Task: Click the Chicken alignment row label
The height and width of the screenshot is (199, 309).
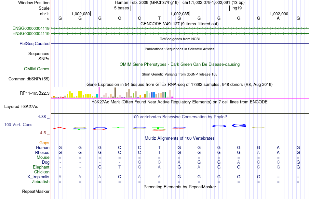Action: click(x=42, y=172)
